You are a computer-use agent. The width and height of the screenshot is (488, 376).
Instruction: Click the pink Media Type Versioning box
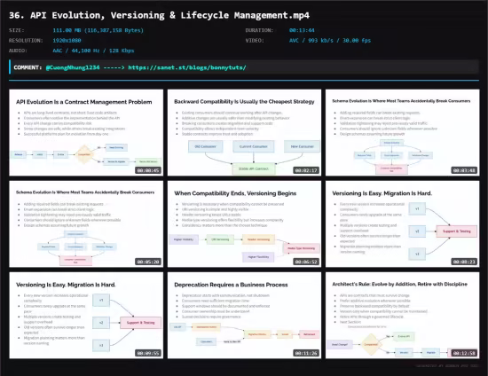pos(302,248)
